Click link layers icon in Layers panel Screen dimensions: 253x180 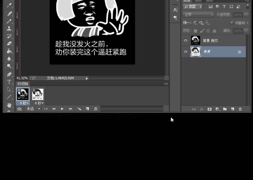click(194, 109)
